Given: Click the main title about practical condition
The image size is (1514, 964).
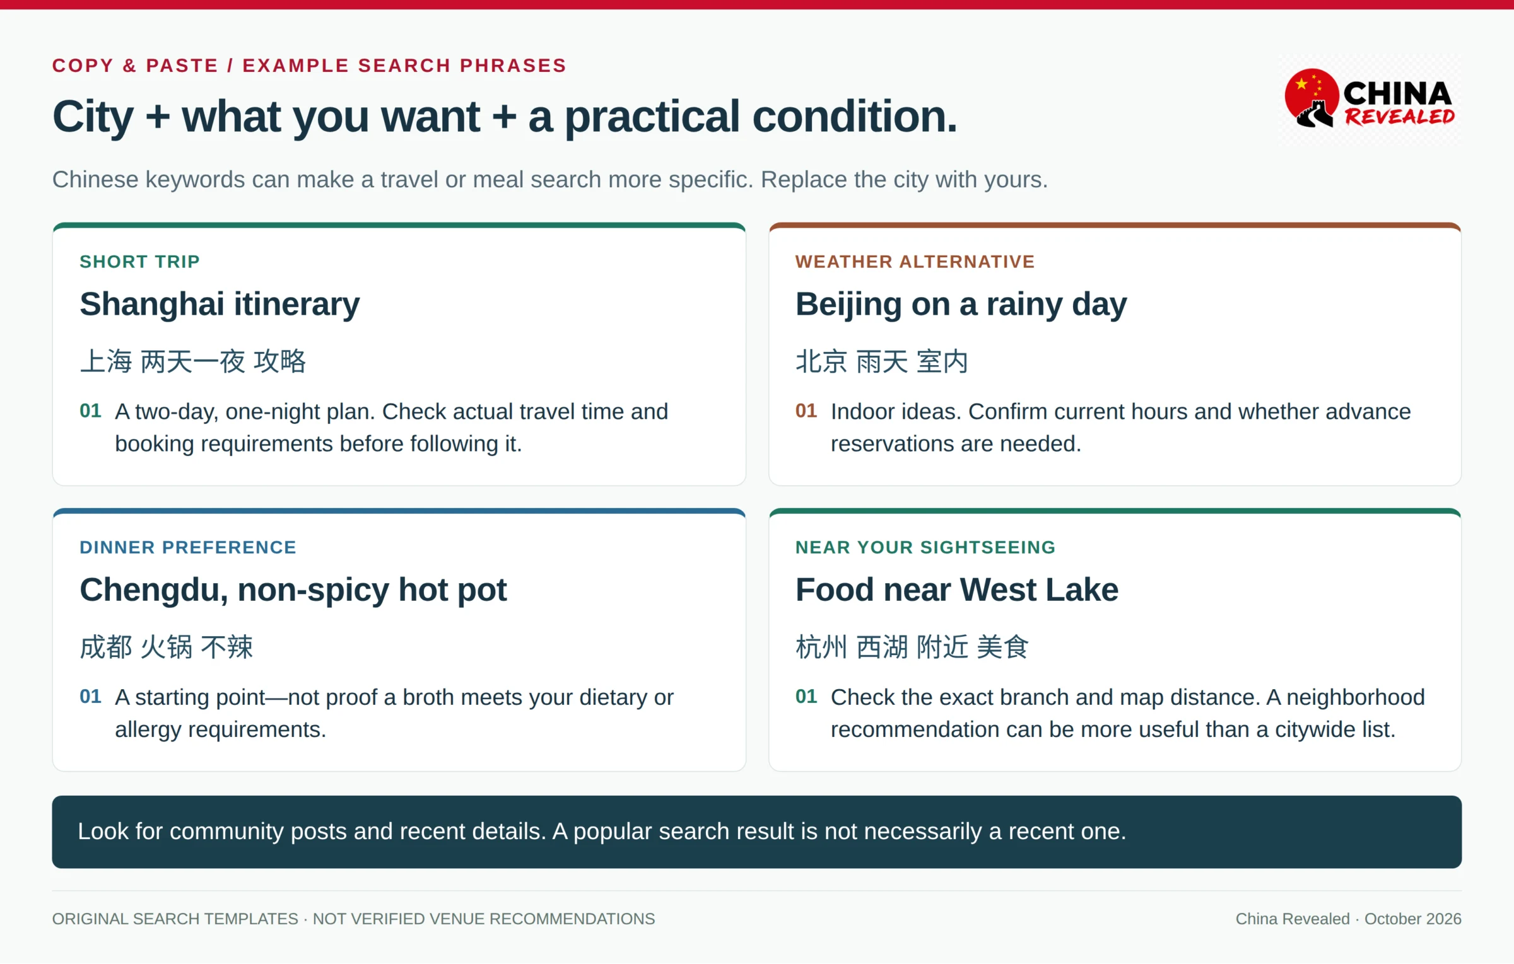Looking at the screenshot, I should (x=505, y=117).
